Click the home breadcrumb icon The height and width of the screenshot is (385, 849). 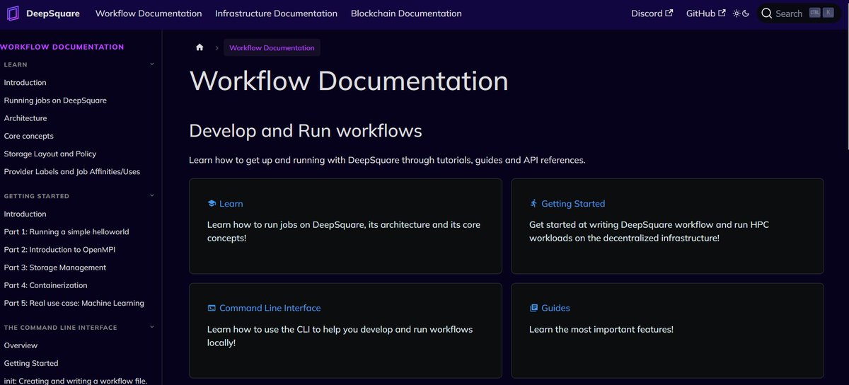coord(200,47)
